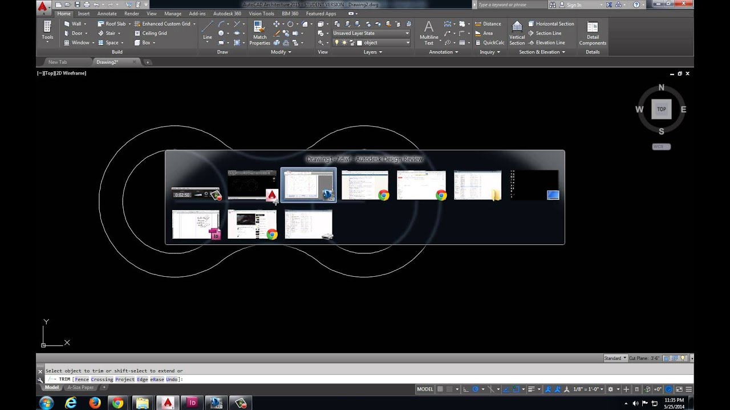
Task: Click the Crossing option in TRIM command
Action: click(102, 379)
